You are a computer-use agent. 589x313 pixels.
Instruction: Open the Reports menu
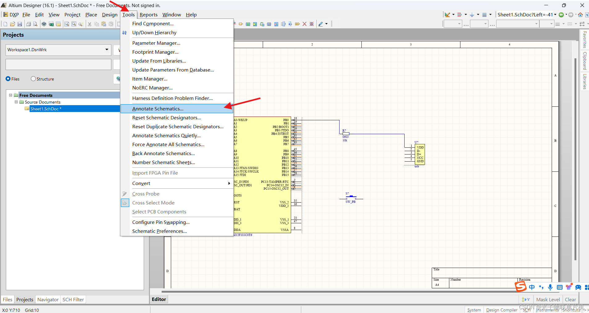coord(149,14)
